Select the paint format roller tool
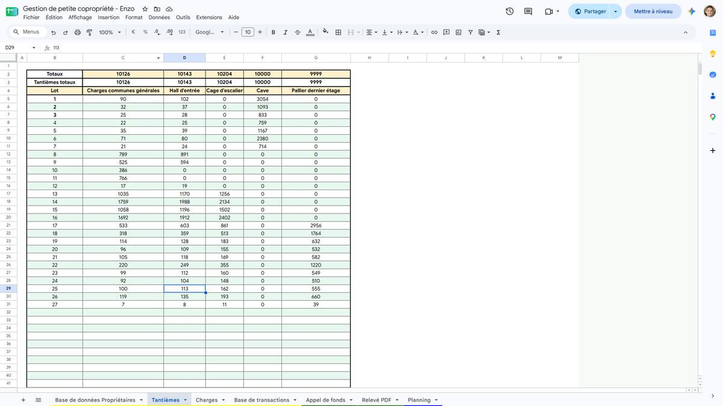723x406 pixels. 90,32
